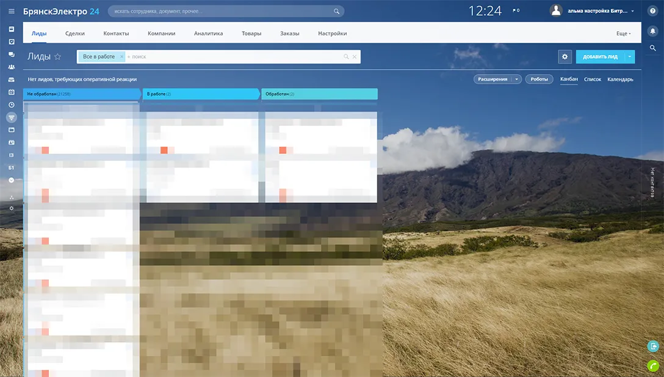Viewport: 664px width, 377px height.
Task: Open the Контакты tab
Action: 116,34
